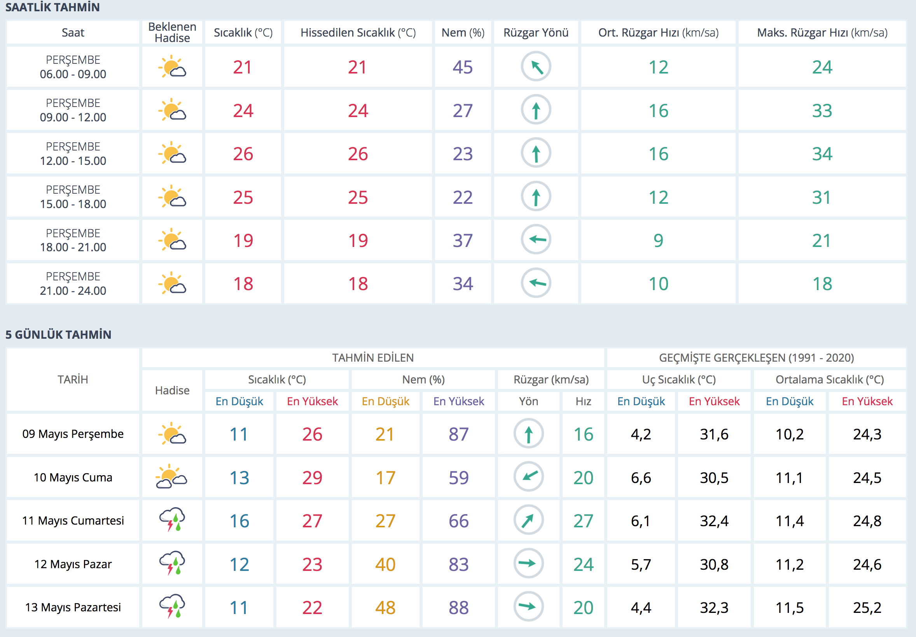Click the Hissedilen Sıcaklık column header
Viewport: 916px width, 637px height.
(x=358, y=33)
